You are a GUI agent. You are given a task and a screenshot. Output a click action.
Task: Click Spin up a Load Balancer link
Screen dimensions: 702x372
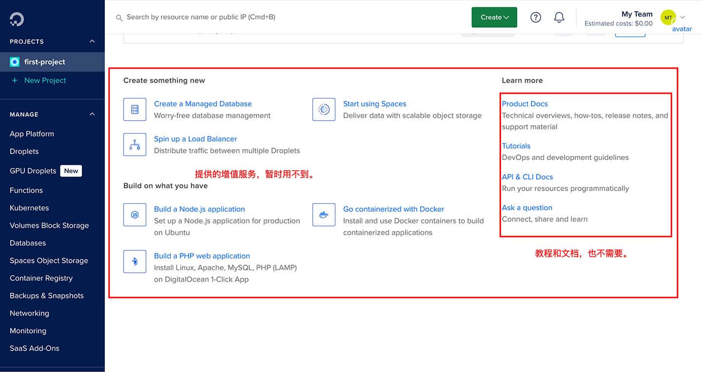[x=195, y=139]
